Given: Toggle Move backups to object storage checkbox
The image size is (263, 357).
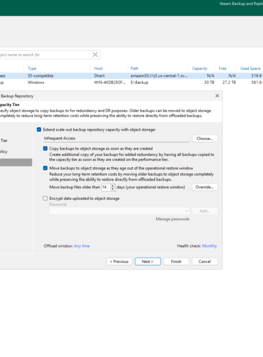Looking at the screenshot, I should tap(45, 168).
